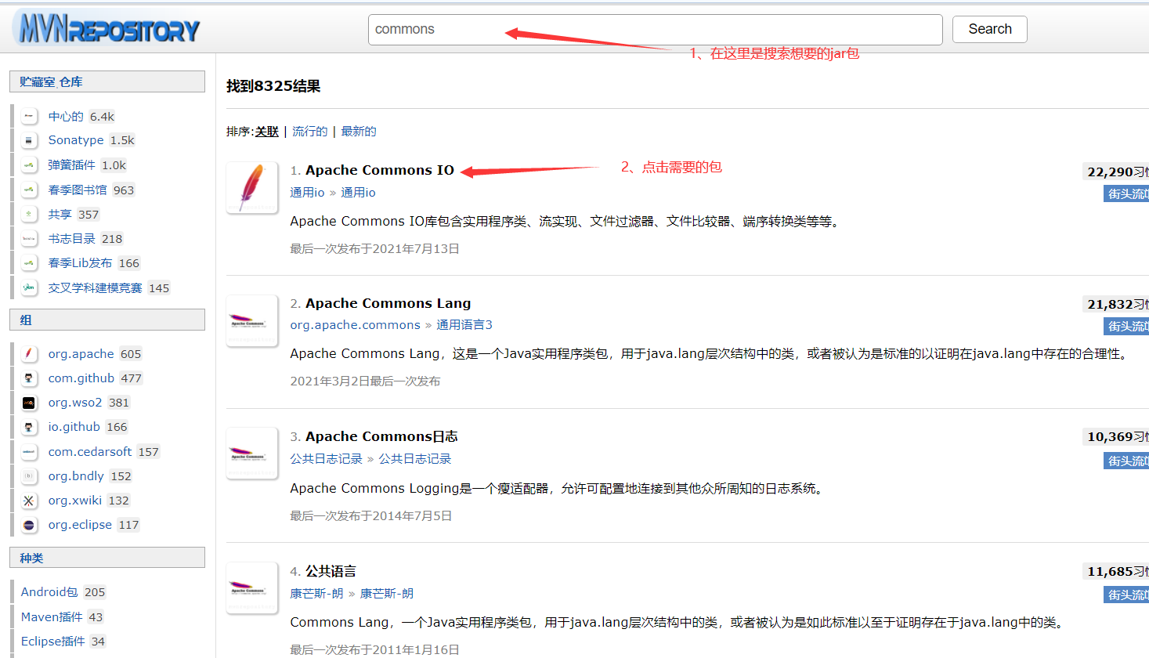Click the 22,290 usages count

pyautogui.click(x=1117, y=172)
